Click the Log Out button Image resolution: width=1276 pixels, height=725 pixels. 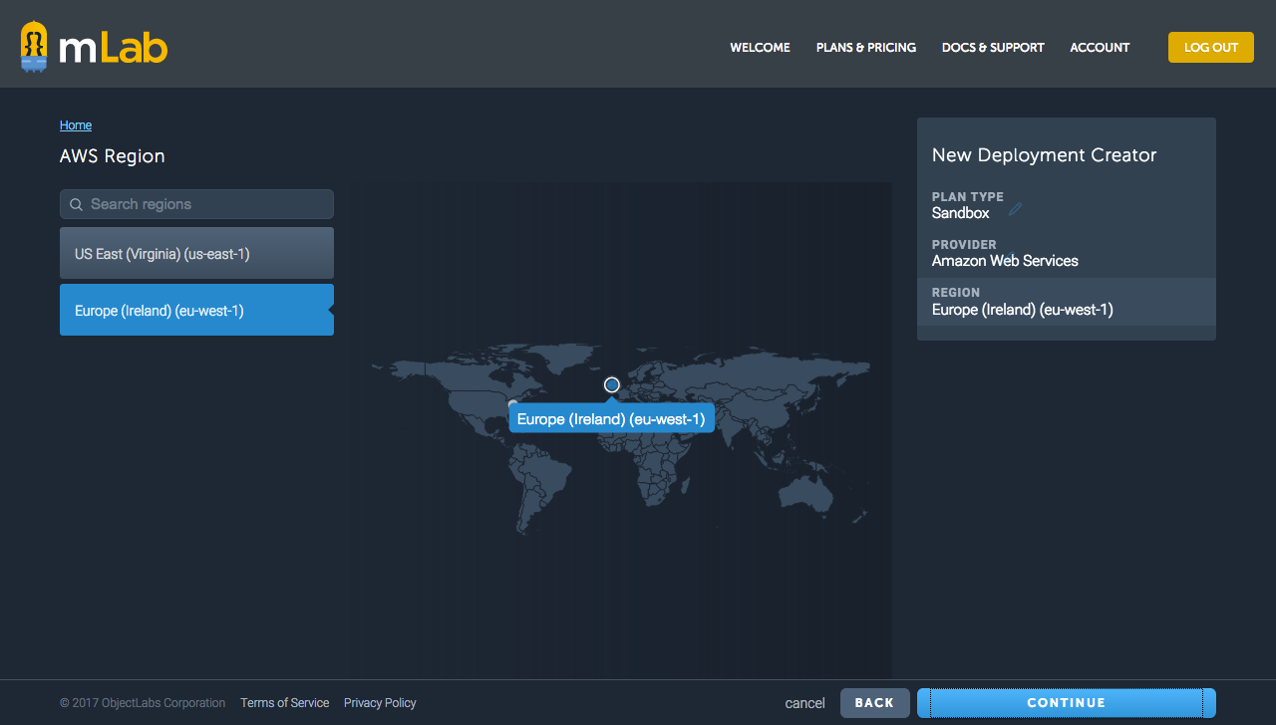click(x=1211, y=47)
